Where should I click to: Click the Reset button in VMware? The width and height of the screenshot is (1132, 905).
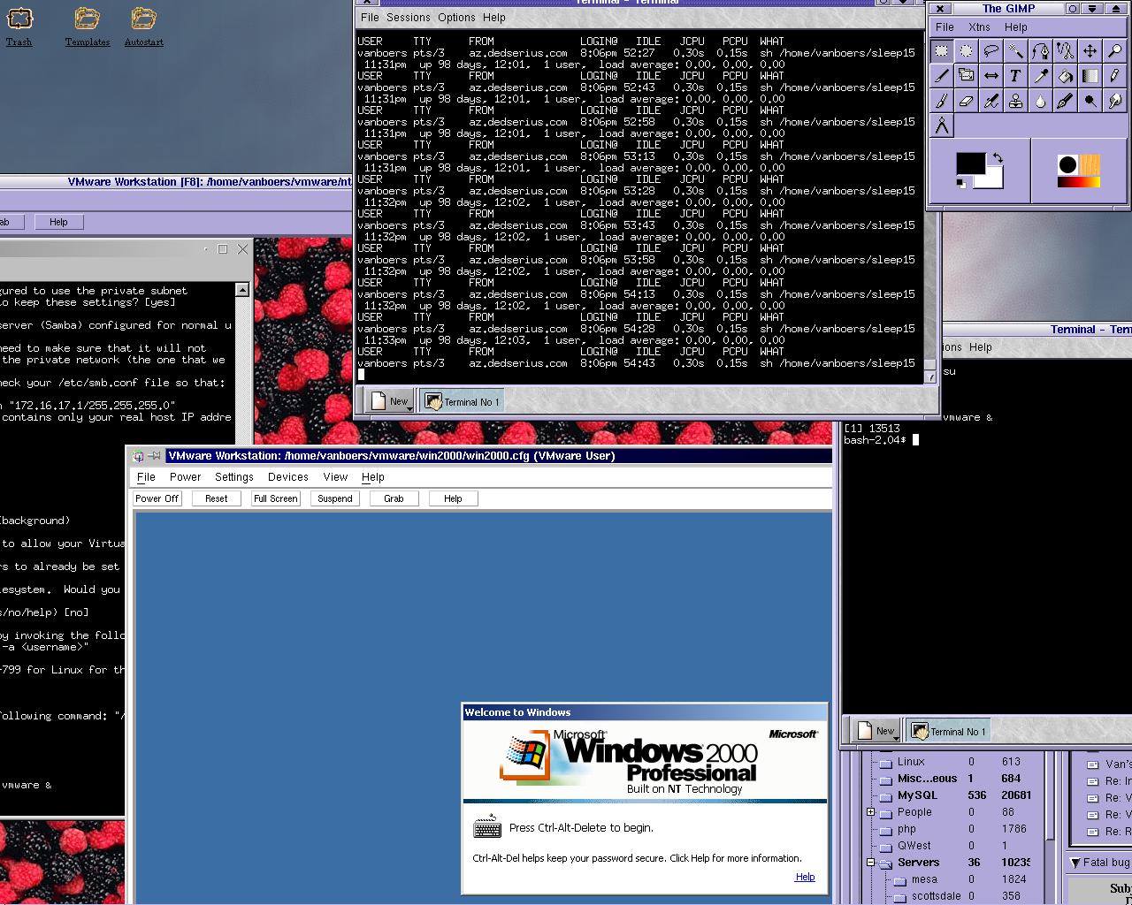(217, 498)
